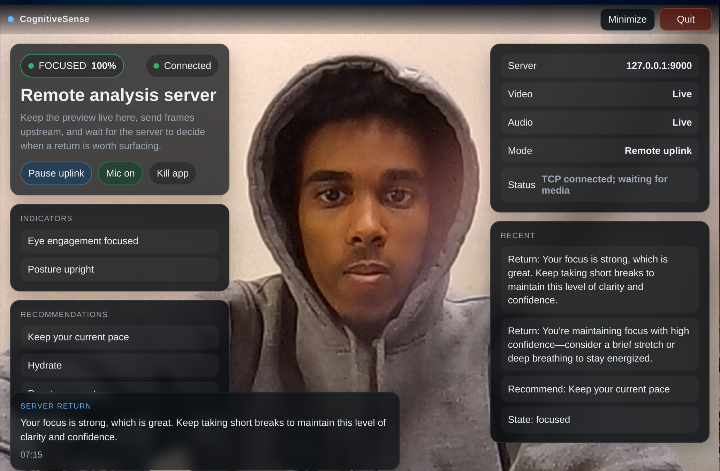Viewport: 720px width, 471px height.
Task: Click the Video Live status row
Action: coord(599,94)
